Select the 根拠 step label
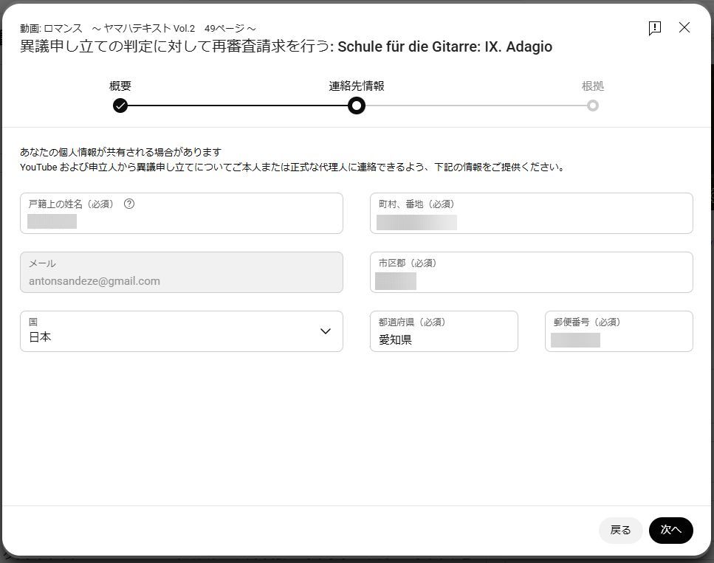Image resolution: width=714 pixels, height=563 pixels. (592, 86)
